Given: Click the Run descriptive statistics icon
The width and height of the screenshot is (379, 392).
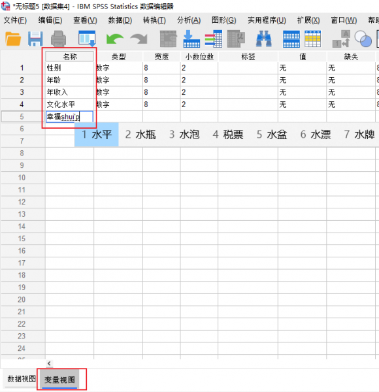Looking at the screenshot, I should tap(236, 39).
